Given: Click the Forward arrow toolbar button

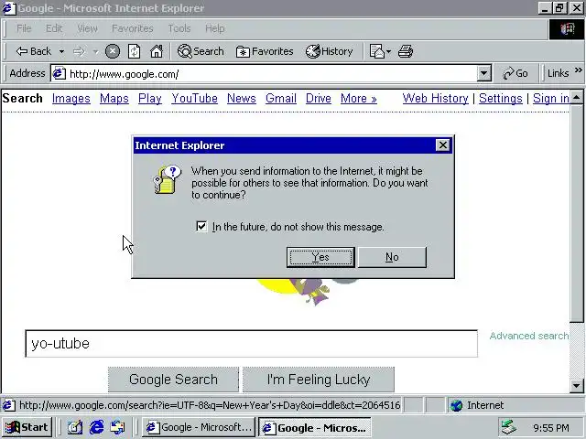Looking at the screenshot, I should tap(79, 51).
